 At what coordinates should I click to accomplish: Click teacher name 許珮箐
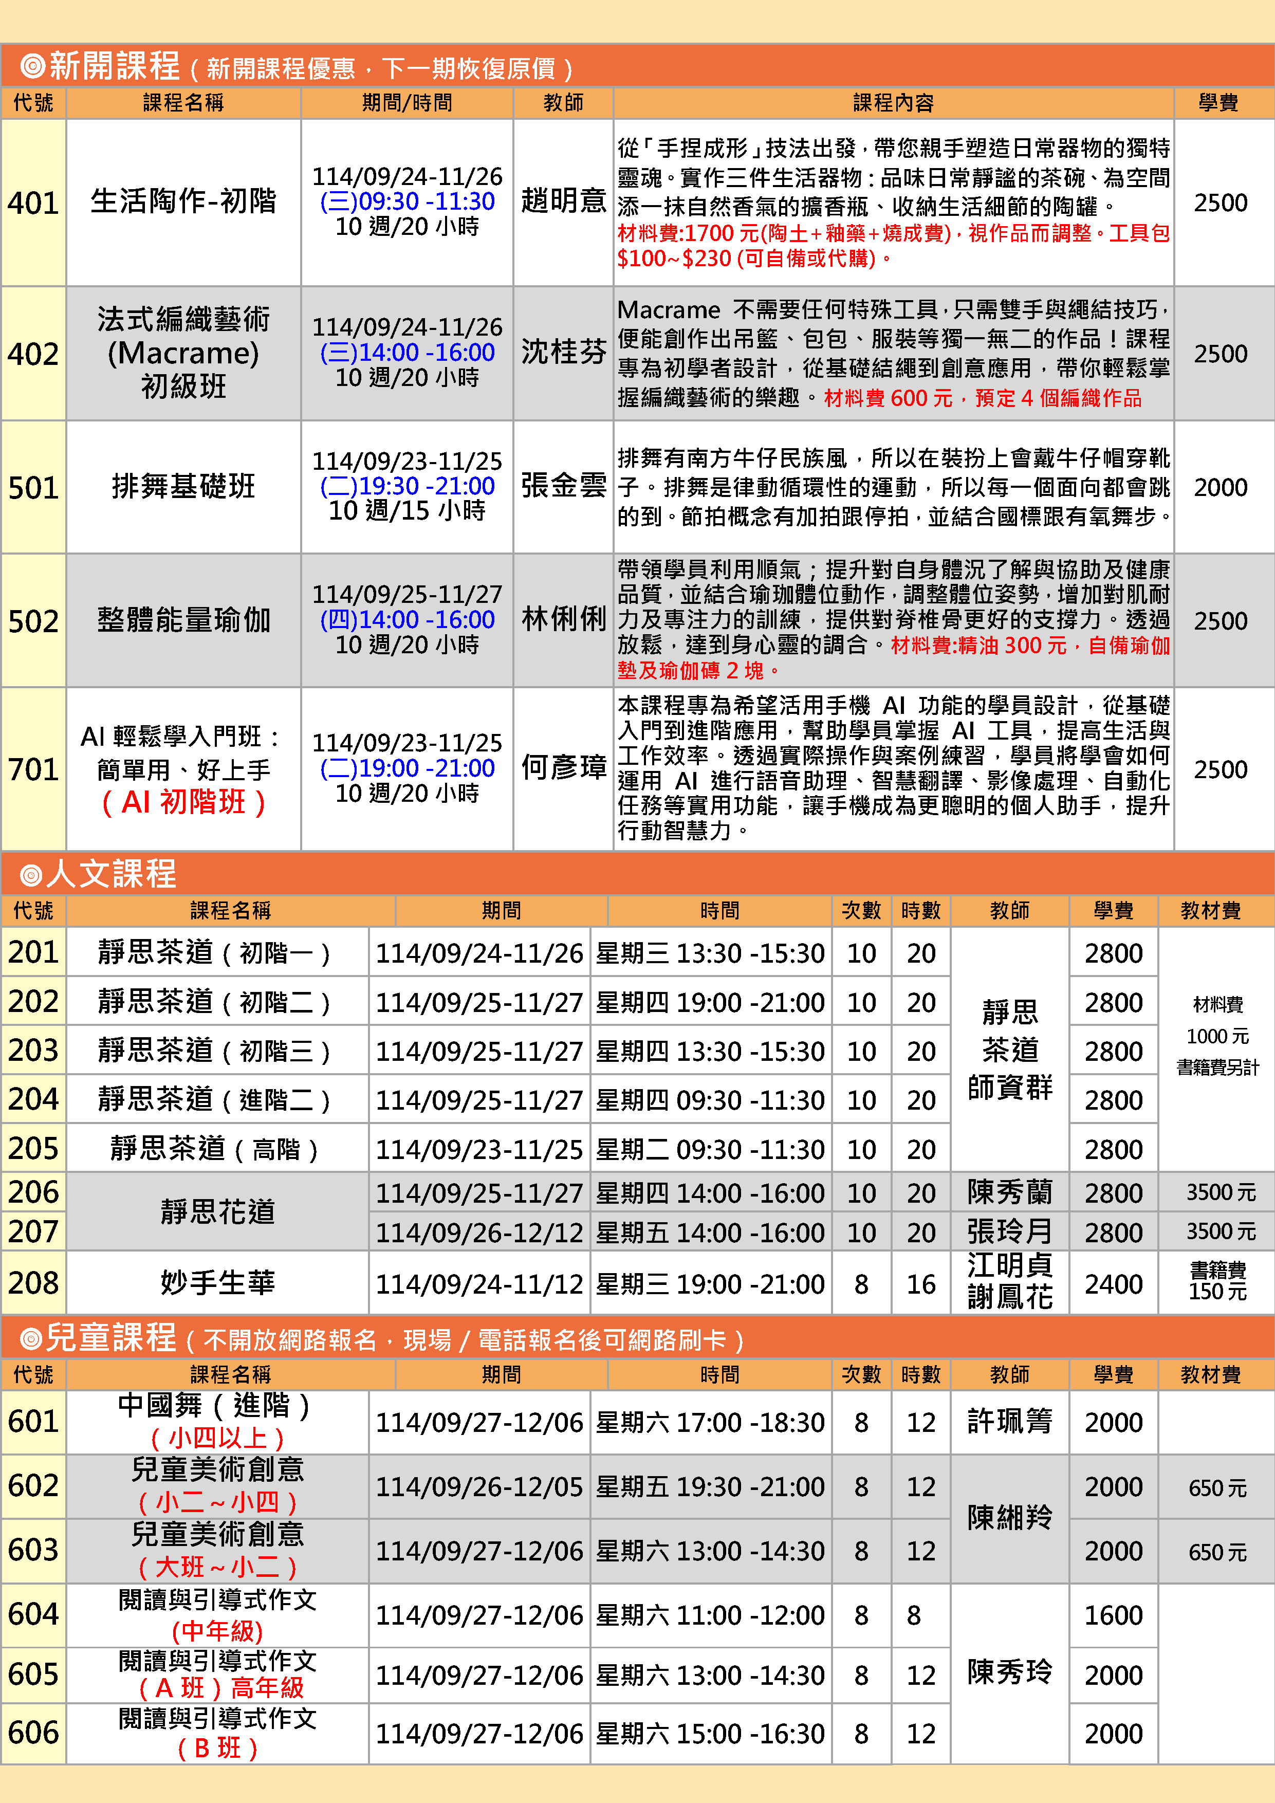pyautogui.click(x=1010, y=1421)
